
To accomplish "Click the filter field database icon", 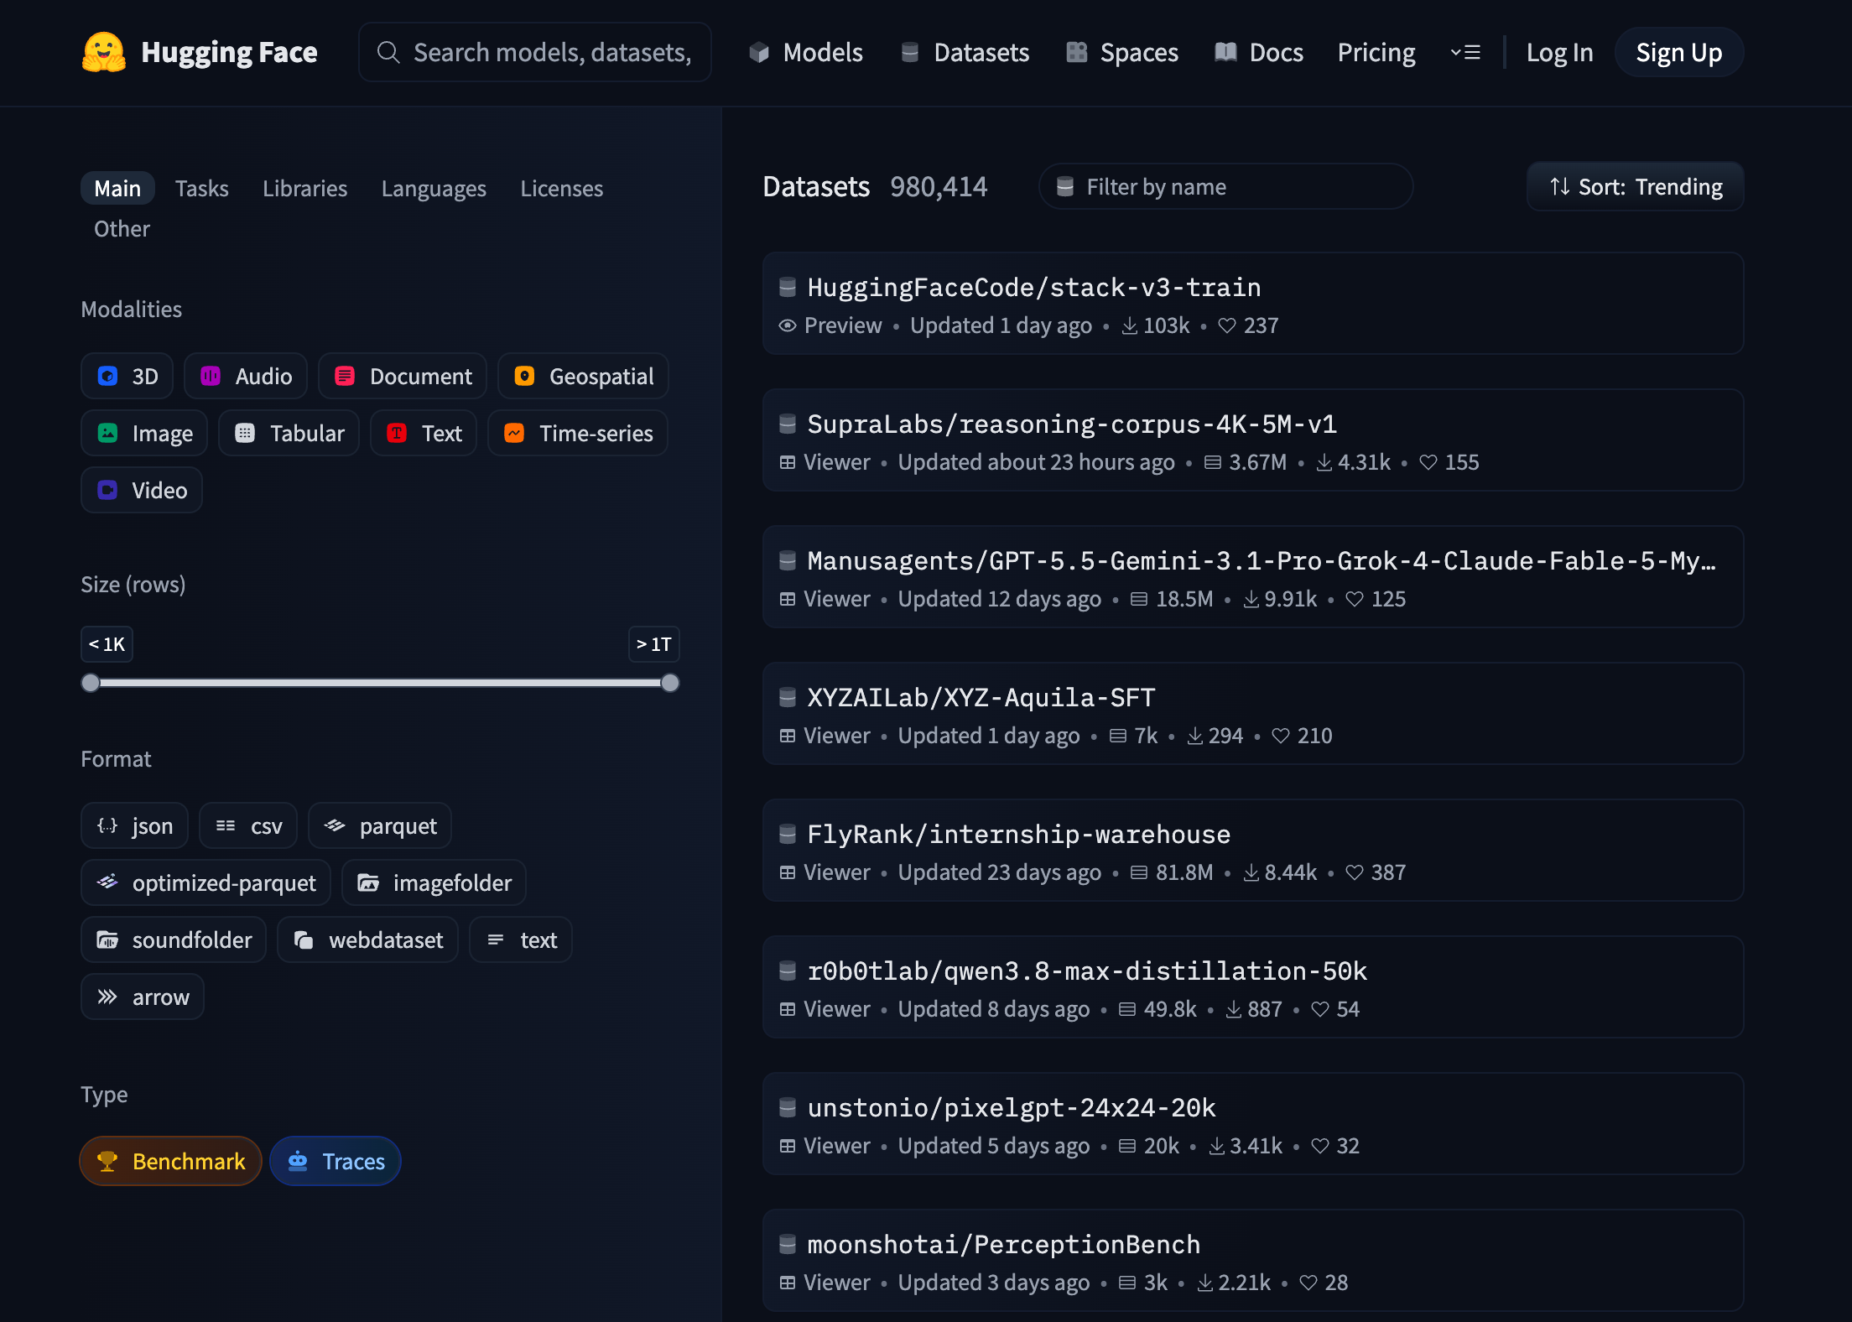I will [x=1065, y=186].
